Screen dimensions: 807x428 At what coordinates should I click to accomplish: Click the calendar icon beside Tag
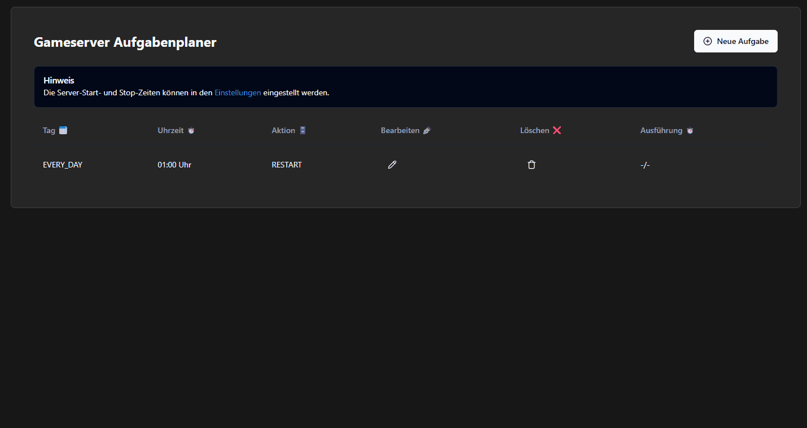pyautogui.click(x=63, y=130)
